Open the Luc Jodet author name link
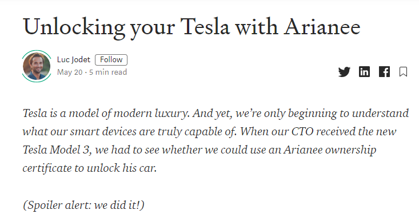The width and height of the screenshot is (419, 222). [74, 59]
